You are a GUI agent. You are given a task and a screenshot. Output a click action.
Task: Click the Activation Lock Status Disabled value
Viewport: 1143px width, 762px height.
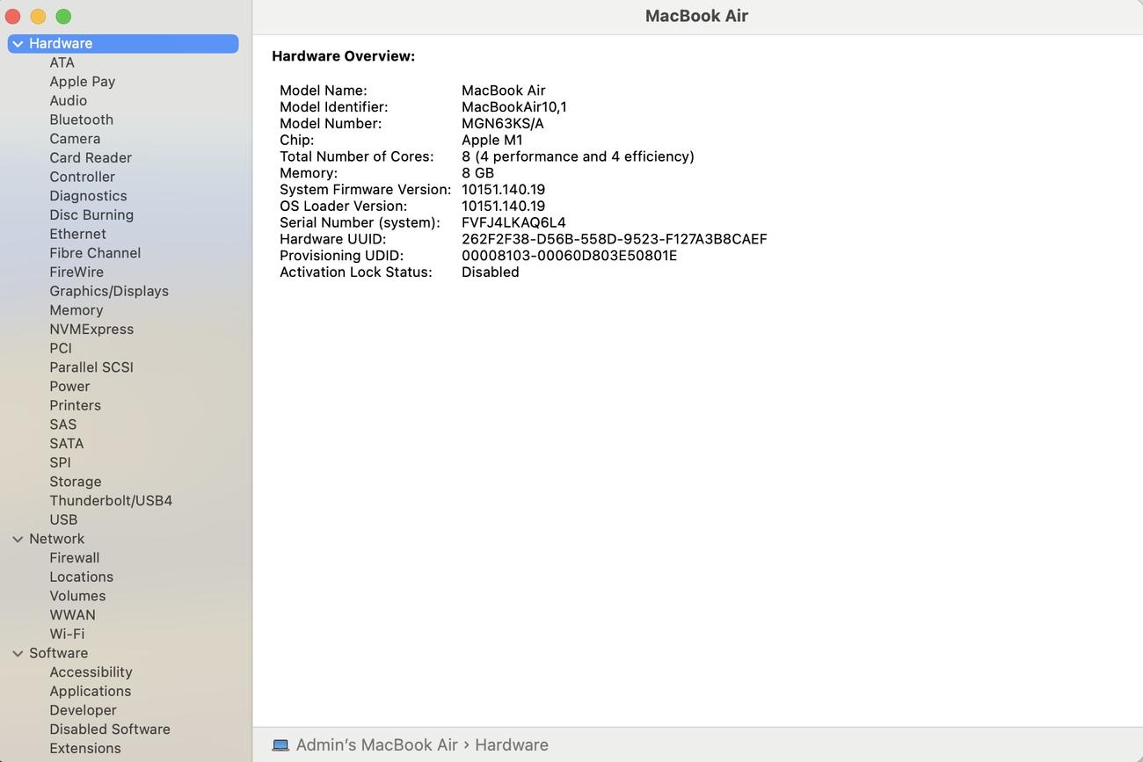pyautogui.click(x=491, y=272)
